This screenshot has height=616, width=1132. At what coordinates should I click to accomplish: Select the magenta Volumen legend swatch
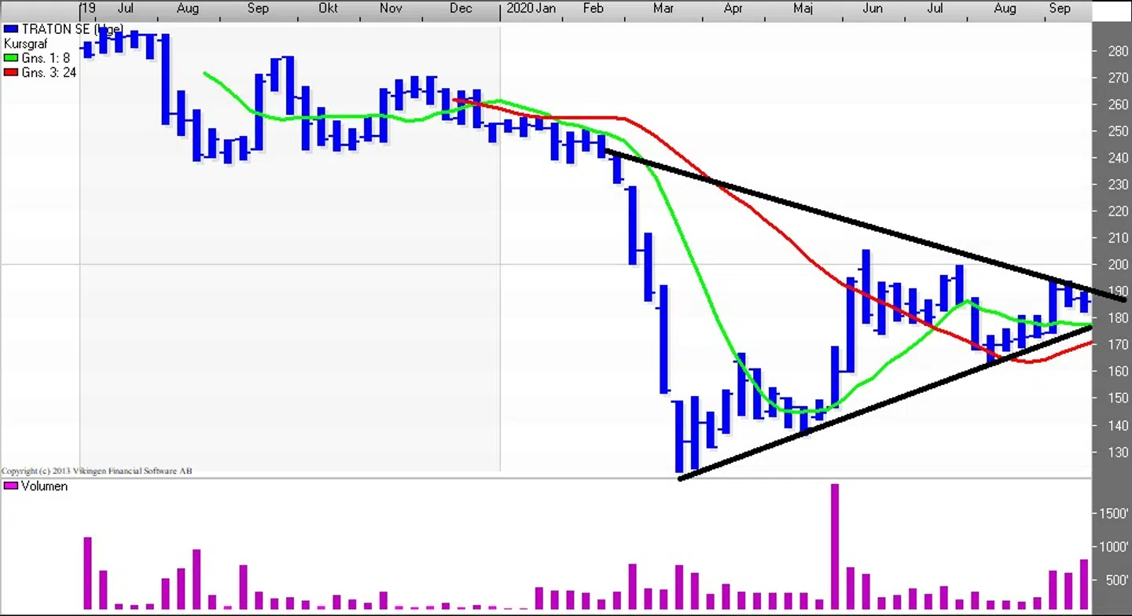[x=10, y=486]
